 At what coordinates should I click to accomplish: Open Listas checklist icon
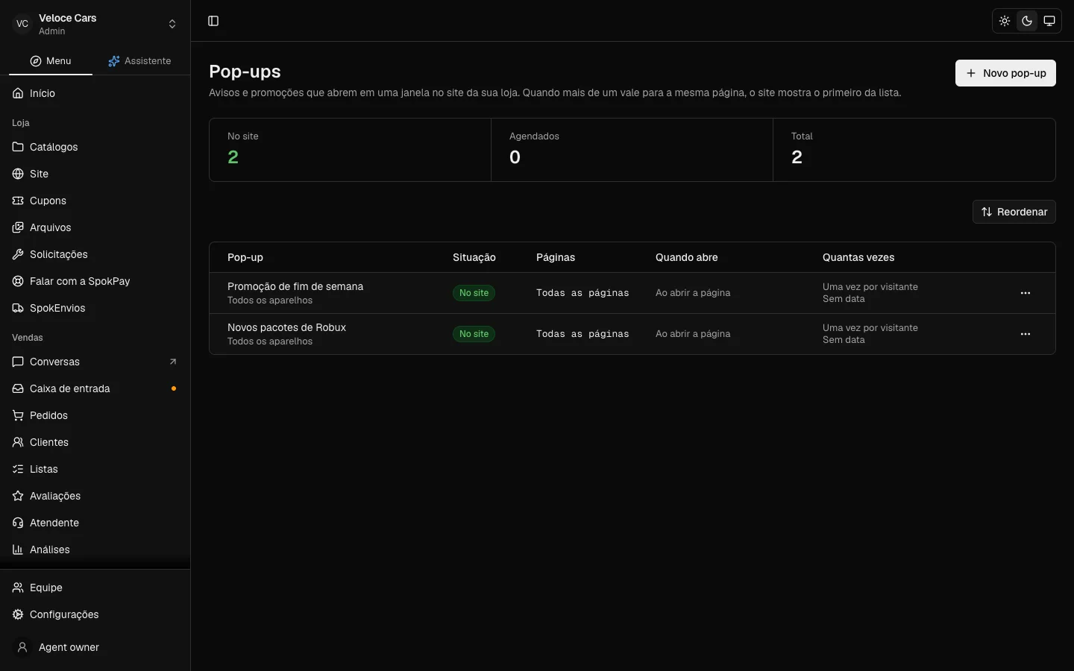[18, 469]
